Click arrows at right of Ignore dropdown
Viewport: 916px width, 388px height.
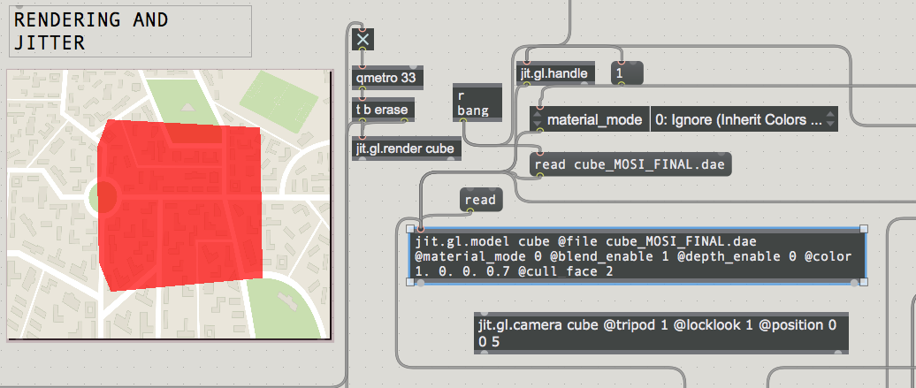click(x=829, y=119)
